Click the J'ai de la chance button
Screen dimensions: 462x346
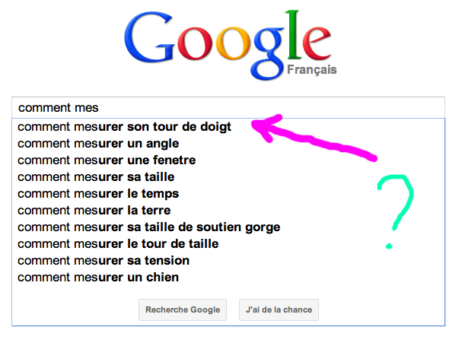pos(279,310)
